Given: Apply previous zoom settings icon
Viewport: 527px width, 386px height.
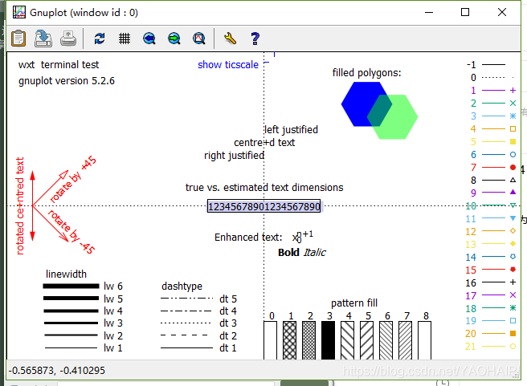Looking at the screenshot, I should [x=149, y=39].
